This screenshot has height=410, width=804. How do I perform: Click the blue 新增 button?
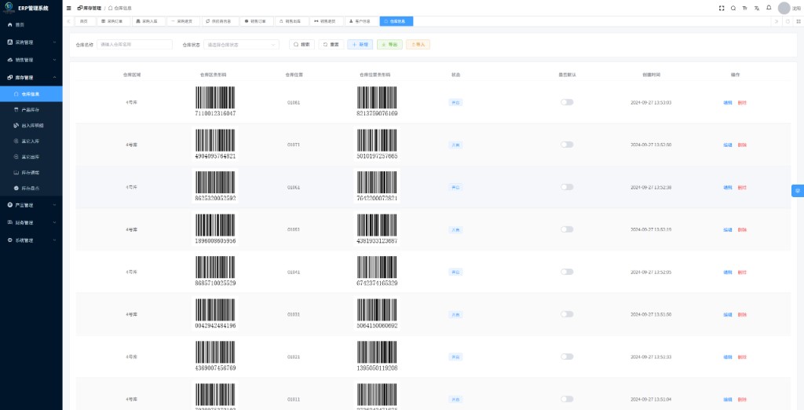(360, 45)
